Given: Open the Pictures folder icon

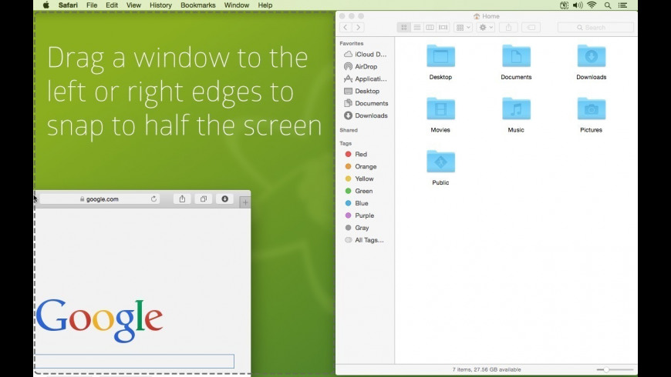Looking at the screenshot, I should click(591, 109).
